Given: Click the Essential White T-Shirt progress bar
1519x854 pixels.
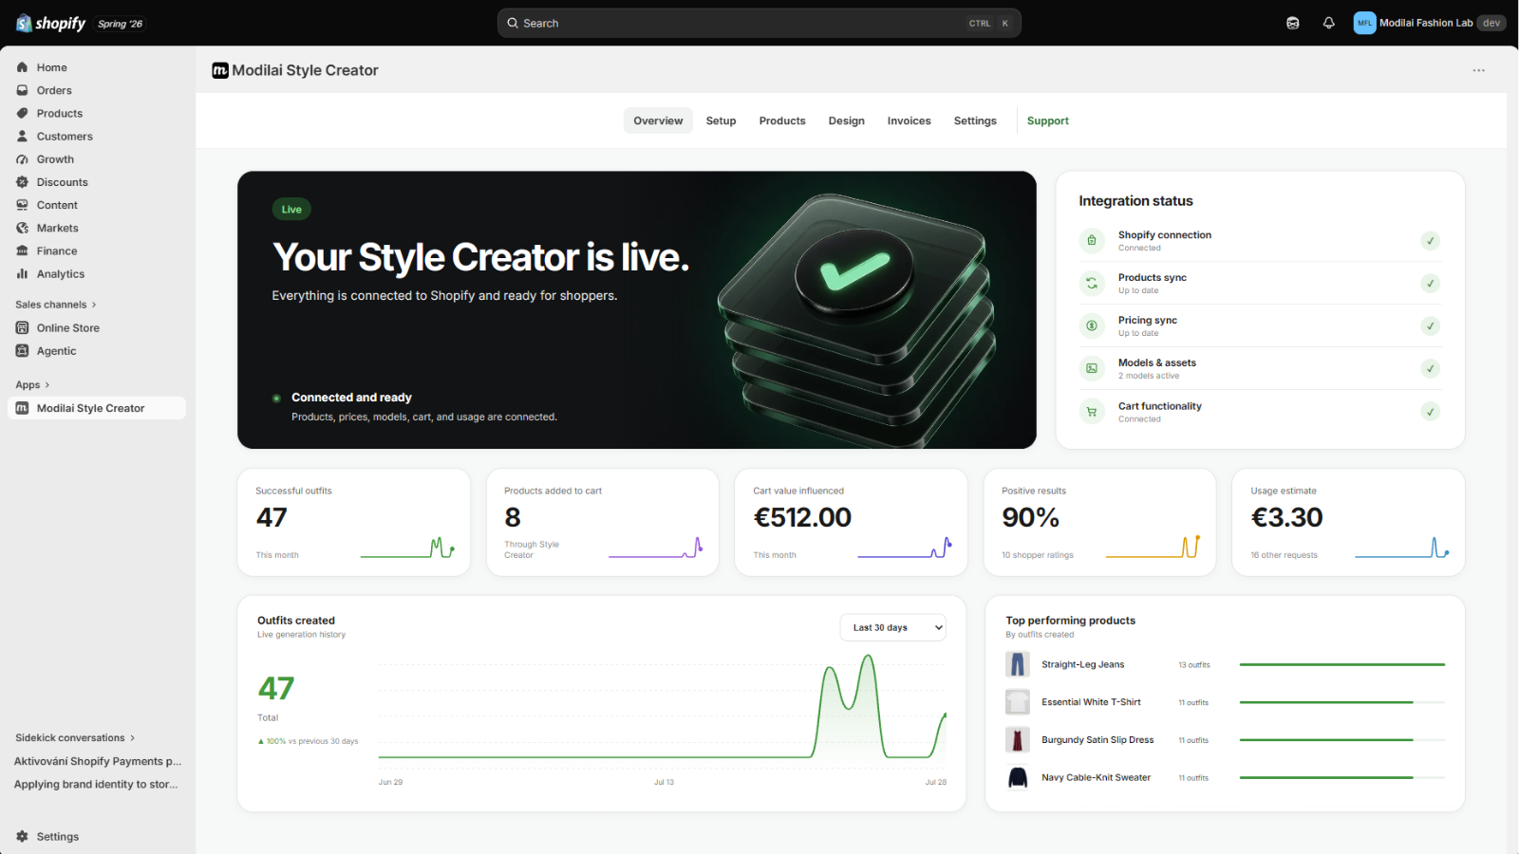Looking at the screenshot, I should pos(1342,702).
